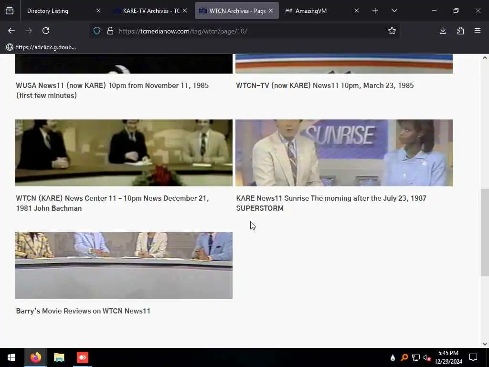Open the red AnyDesk taskbar app
Screen dimensions: 489x367
tap(83, 357)
